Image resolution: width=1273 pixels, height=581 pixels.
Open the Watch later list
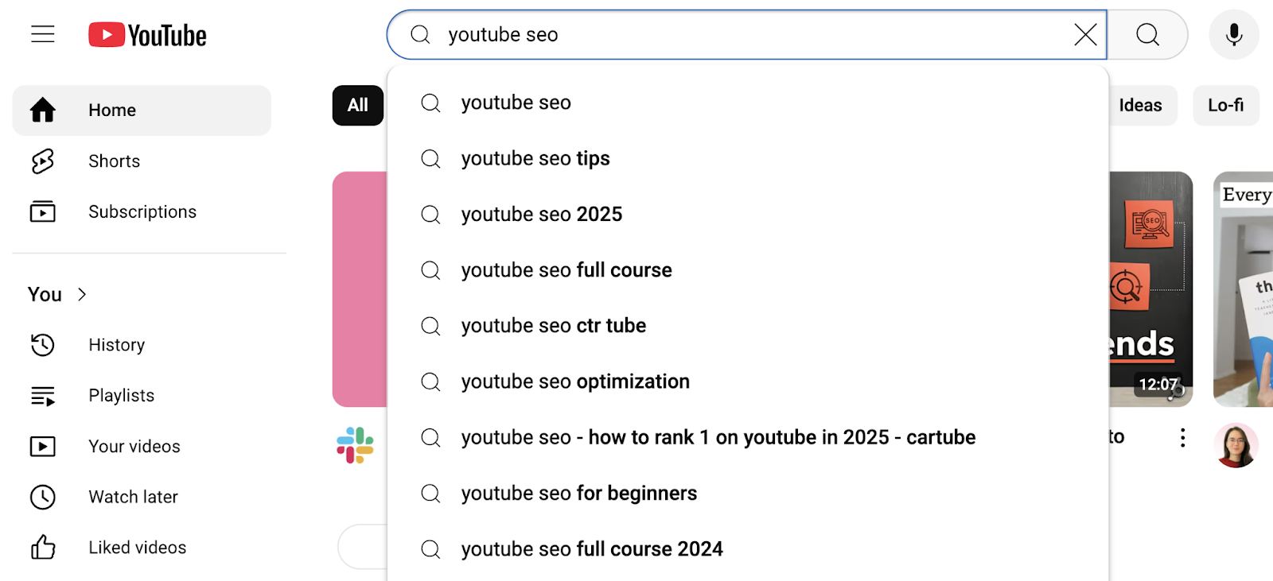(x=133, y=497)
